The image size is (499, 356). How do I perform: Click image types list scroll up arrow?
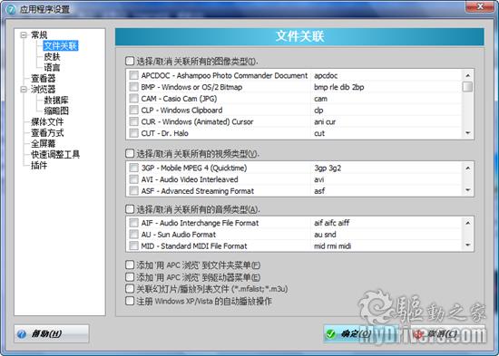tap(467, 75)
